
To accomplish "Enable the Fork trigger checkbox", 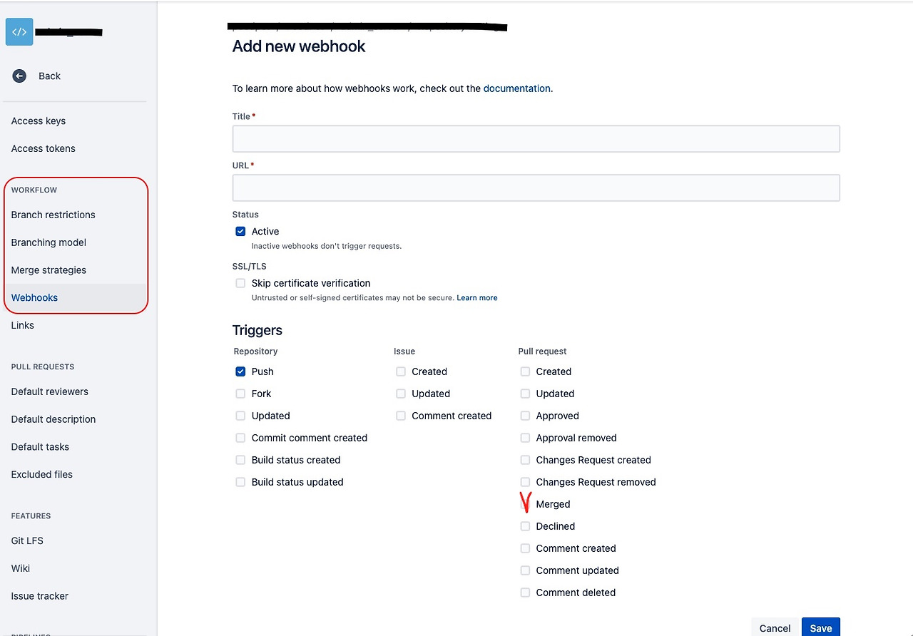I will tap(240, 394).
